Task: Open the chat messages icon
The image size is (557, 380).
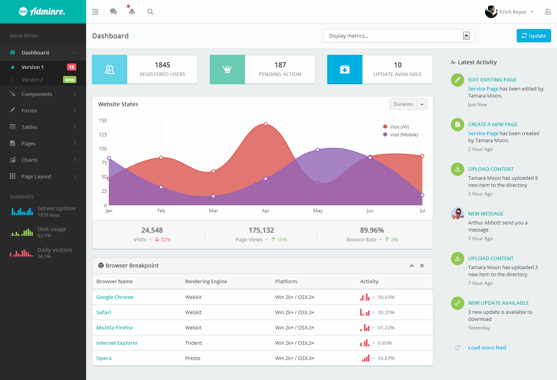Action: [x=114, y=12]
